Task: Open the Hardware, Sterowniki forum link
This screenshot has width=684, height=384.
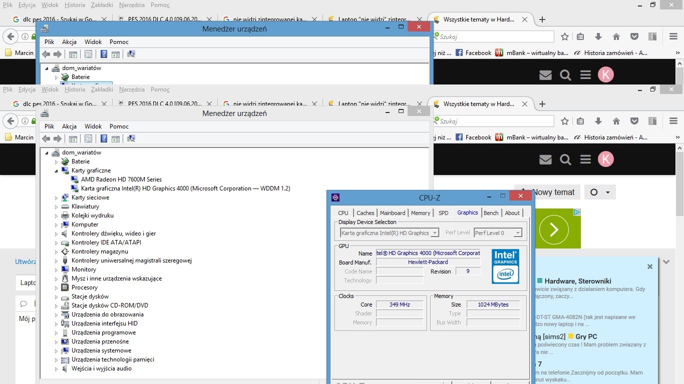Action: (578, 281)
